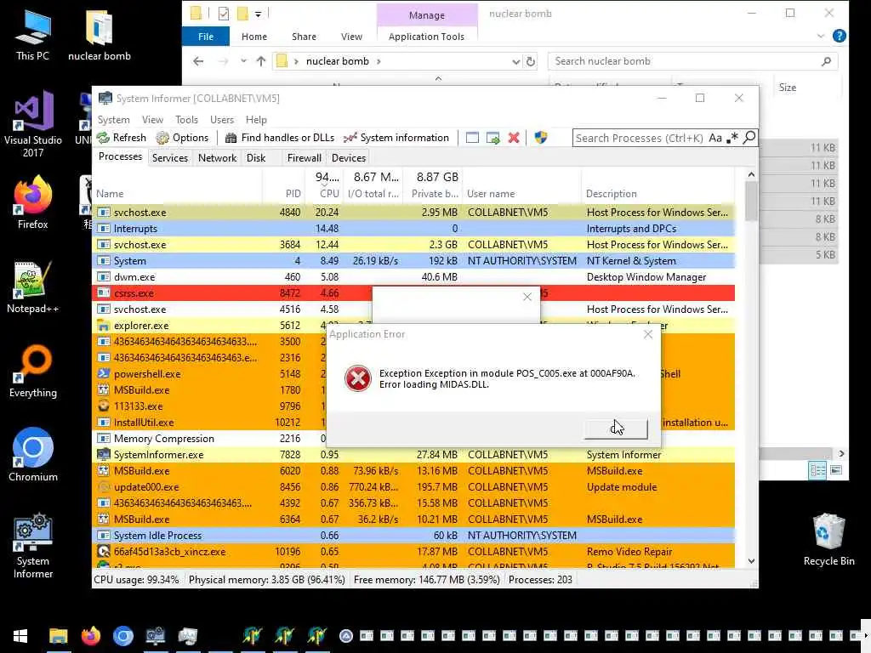Open the Firefox desktop shortcut

tap(33, 202)
